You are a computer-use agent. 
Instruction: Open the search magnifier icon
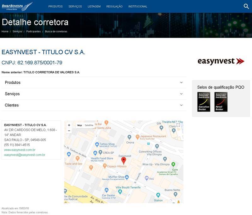click(246, 6)
